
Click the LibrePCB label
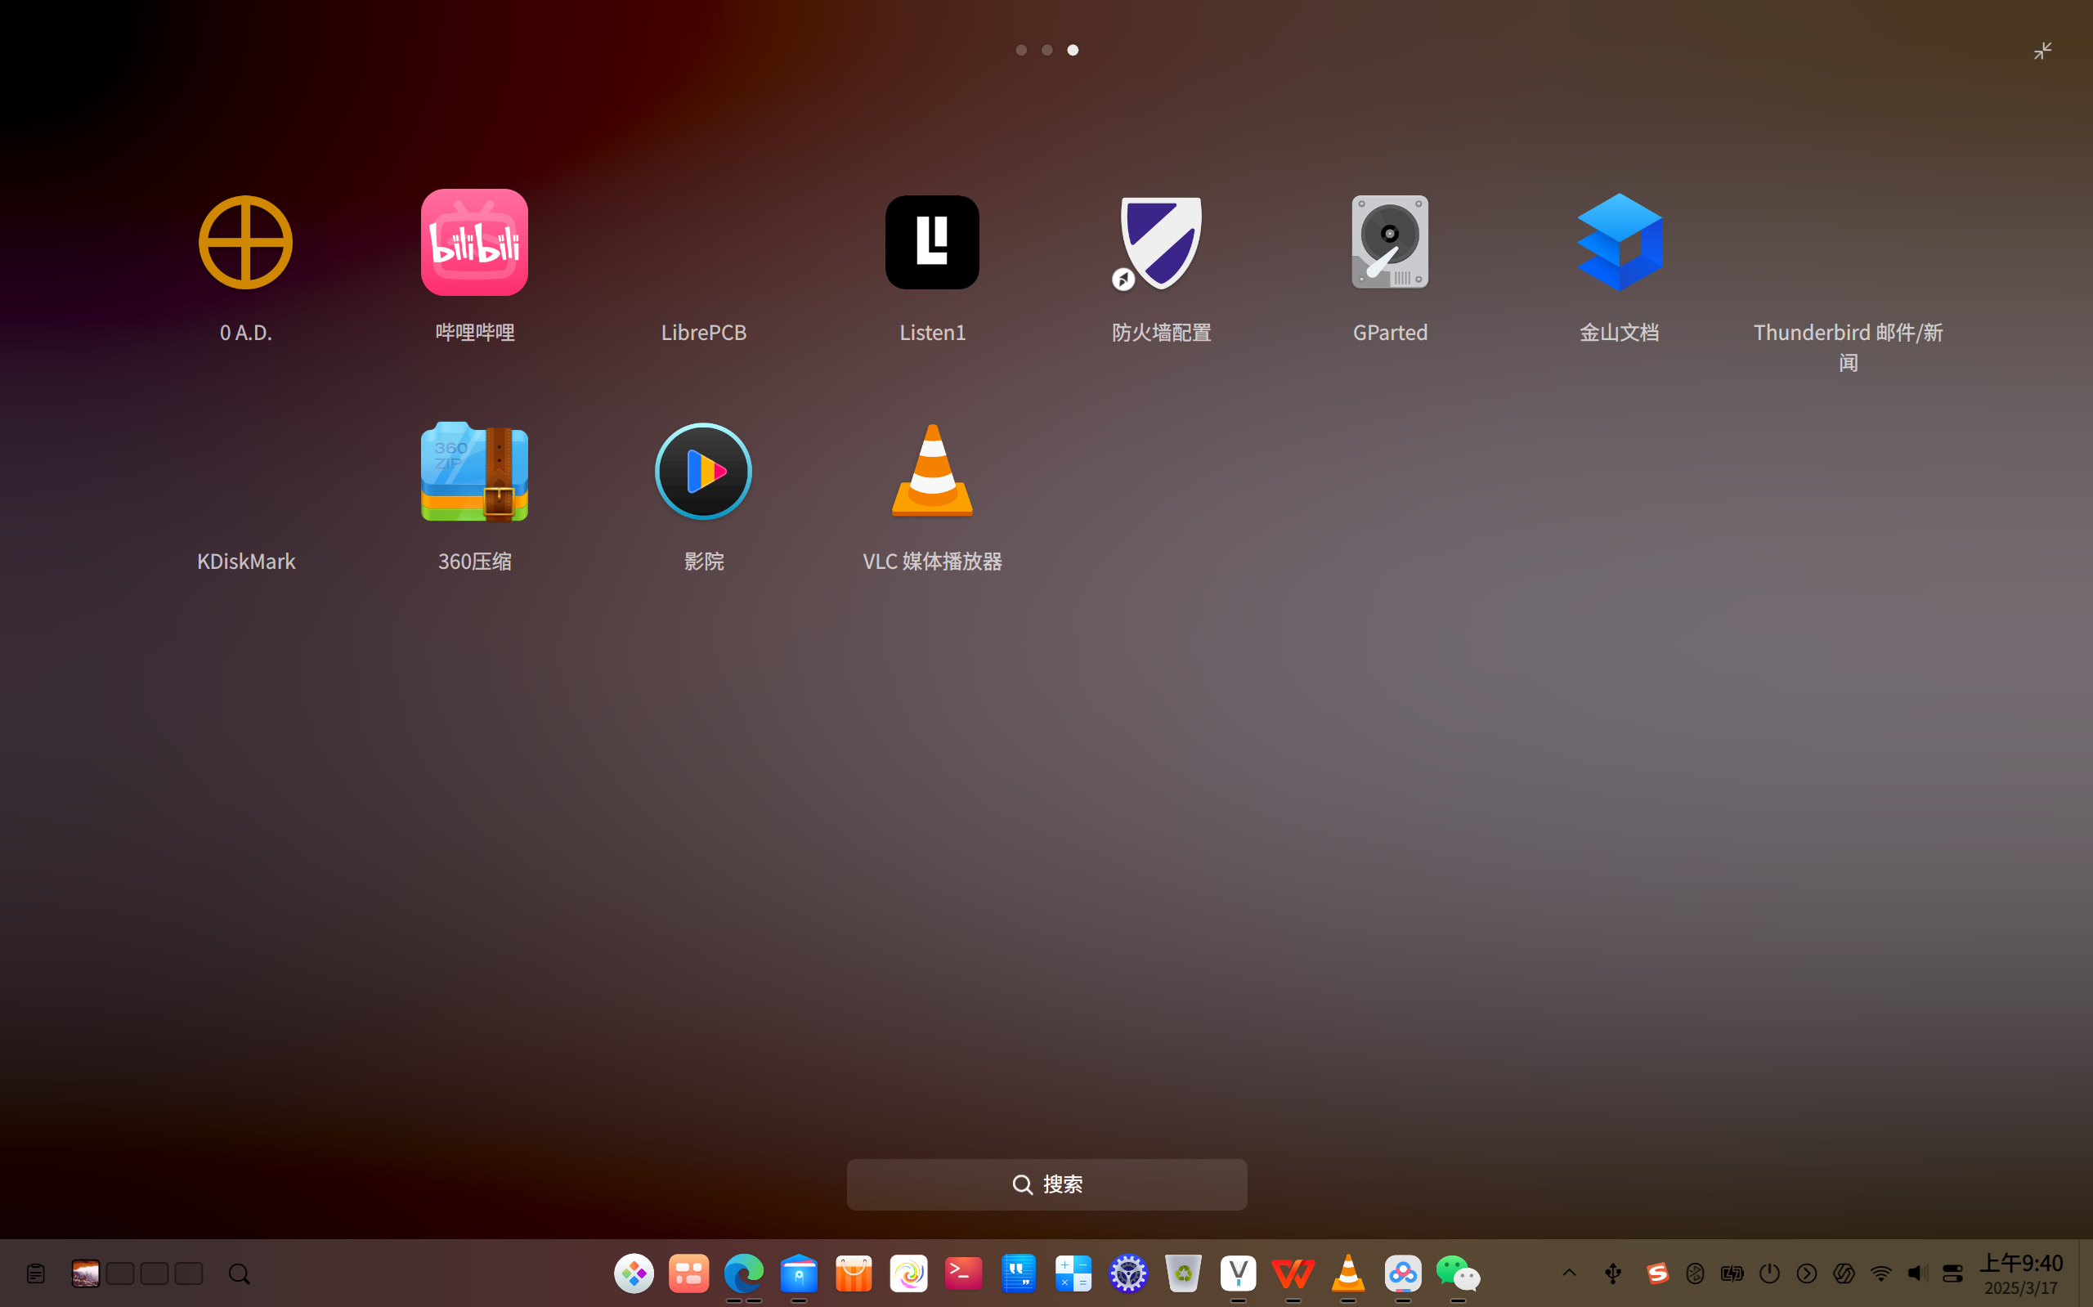[x=703, y=332]
